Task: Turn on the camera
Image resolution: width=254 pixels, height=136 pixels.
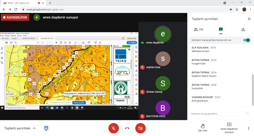Action: 140,128
